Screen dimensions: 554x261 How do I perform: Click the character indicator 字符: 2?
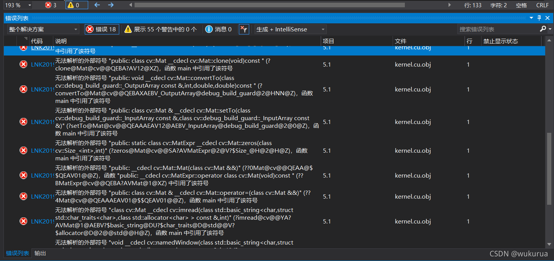(498, 5)
